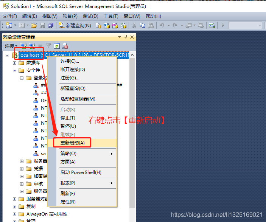Click the Redo arrow icon
Screen dimensions: 266x222
pyautogui.click(x=175, y=25)
